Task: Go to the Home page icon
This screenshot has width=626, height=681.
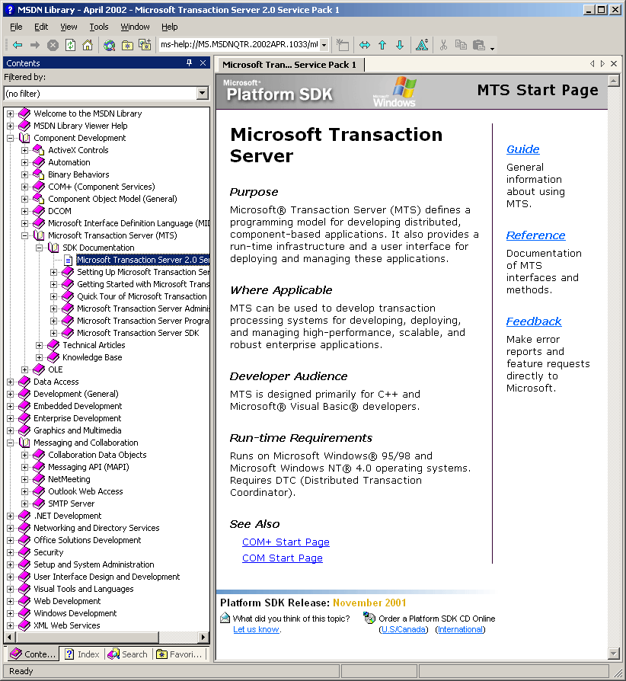Action: (x=88, y=45)
